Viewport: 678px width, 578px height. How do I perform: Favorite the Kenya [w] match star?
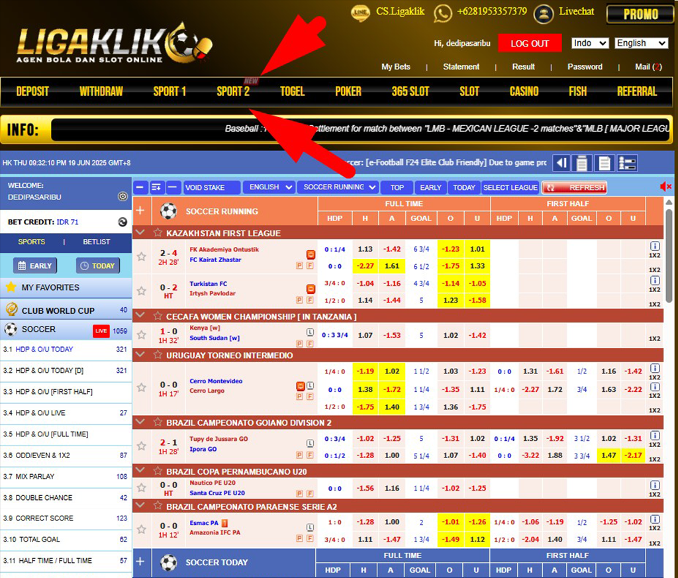click(x=142, y=334)
